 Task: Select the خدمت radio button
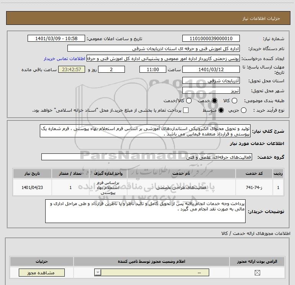[215, 101]
